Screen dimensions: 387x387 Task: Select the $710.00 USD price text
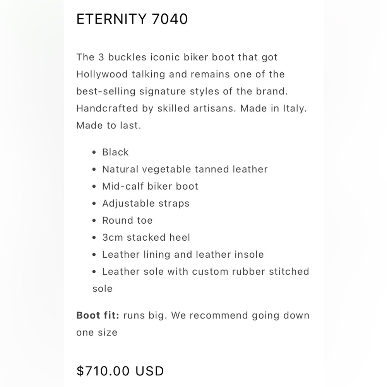pyautogui.click(x=120, y=371)
